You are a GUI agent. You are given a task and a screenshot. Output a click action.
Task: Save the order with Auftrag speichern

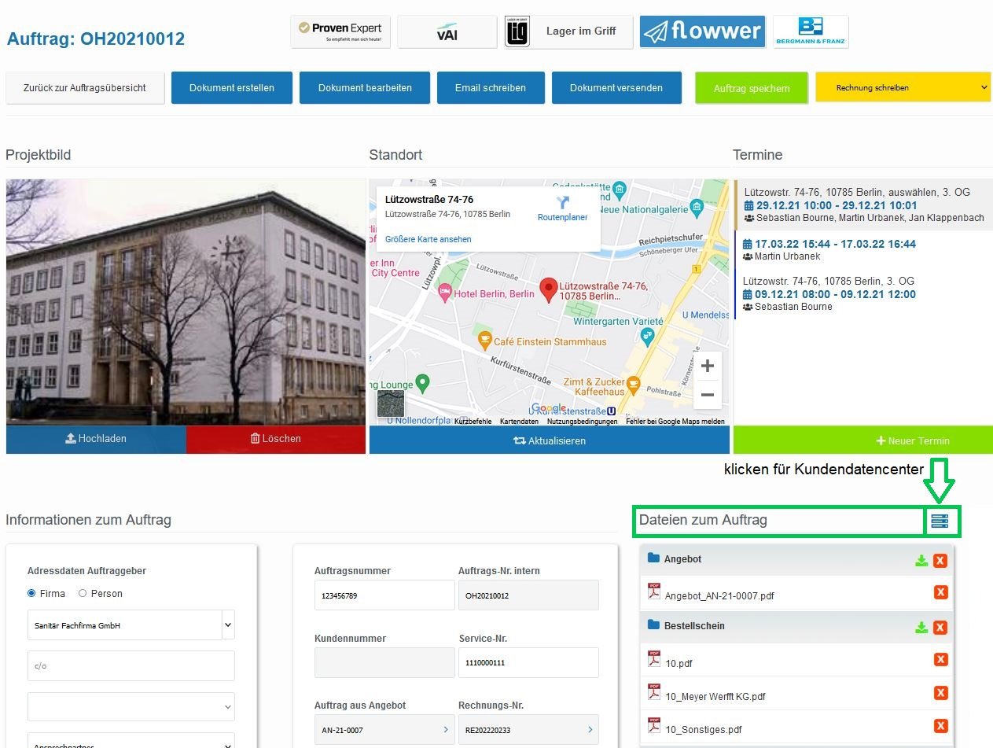752,88
